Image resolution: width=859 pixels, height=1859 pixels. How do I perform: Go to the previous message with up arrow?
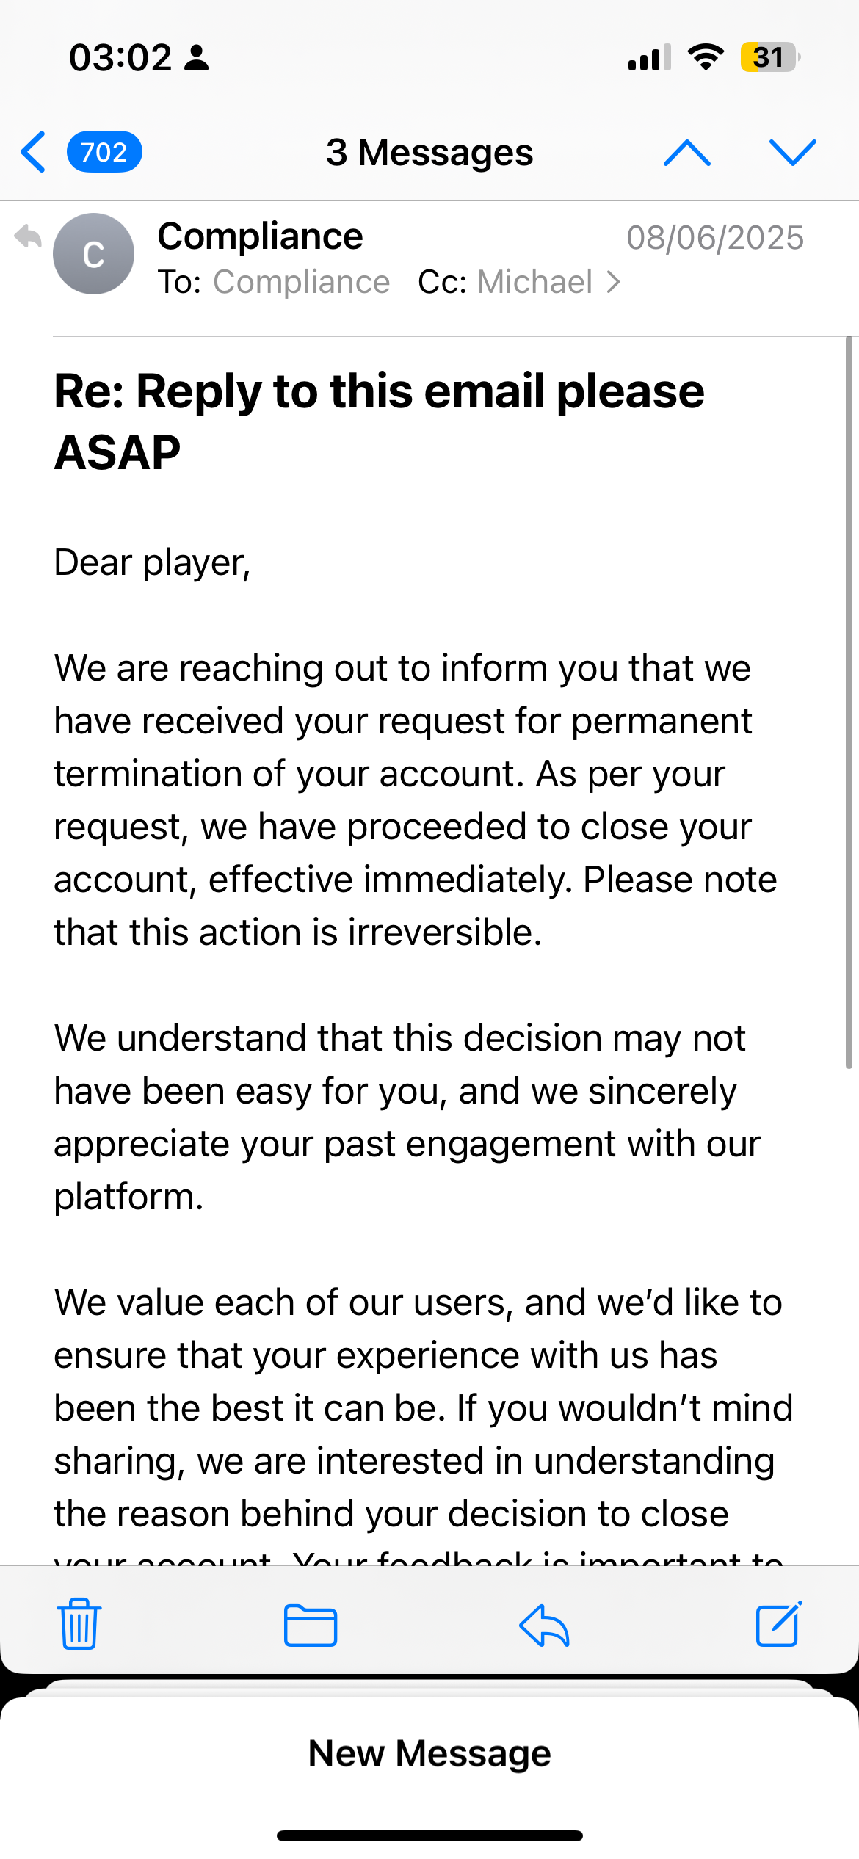tap(686, 153)
